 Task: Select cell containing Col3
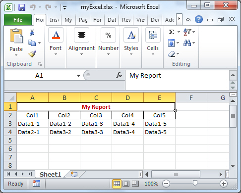(96, 115)
